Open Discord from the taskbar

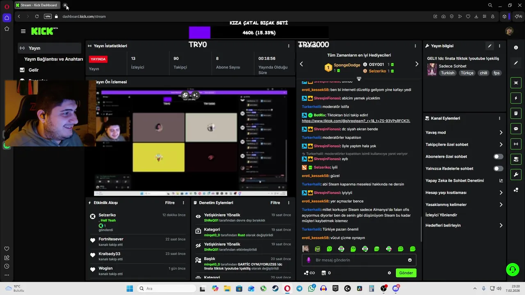395,288
